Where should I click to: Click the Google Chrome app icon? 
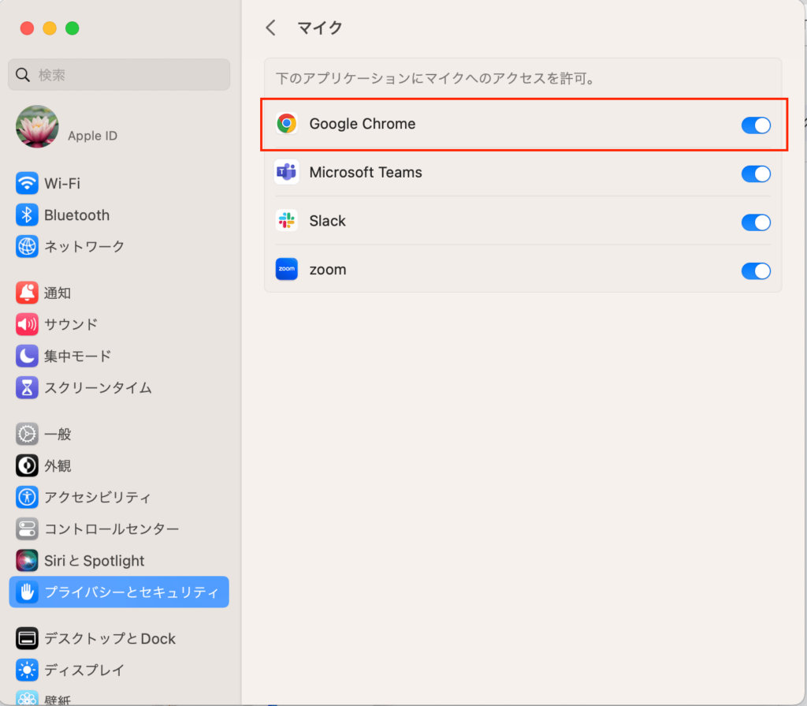[287, 124]
